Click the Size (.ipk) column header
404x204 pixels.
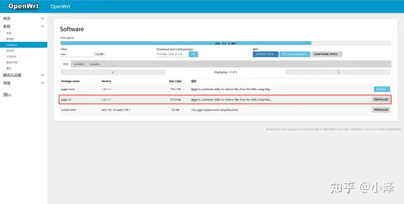coord(176,81)
